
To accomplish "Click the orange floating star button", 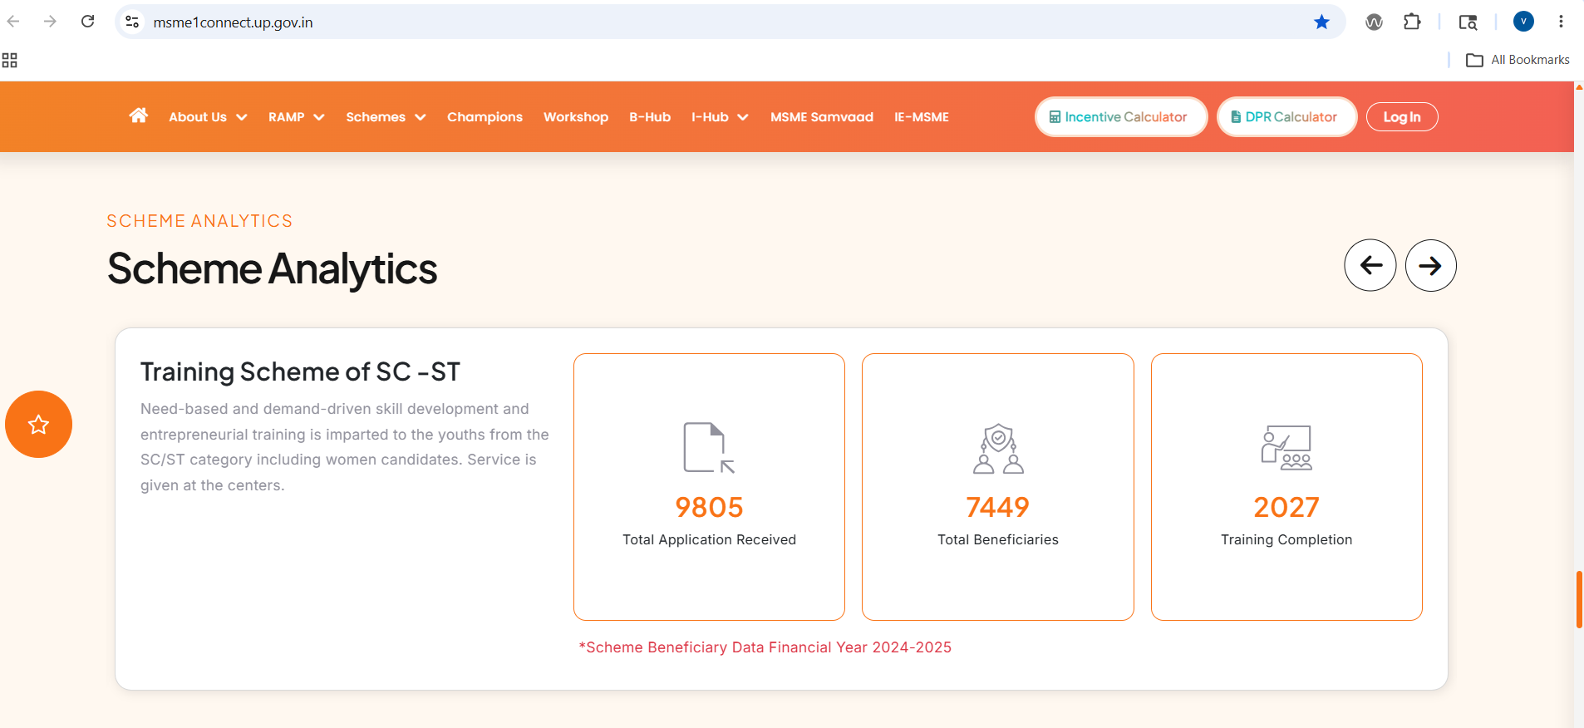I will (x=38, y=424).
